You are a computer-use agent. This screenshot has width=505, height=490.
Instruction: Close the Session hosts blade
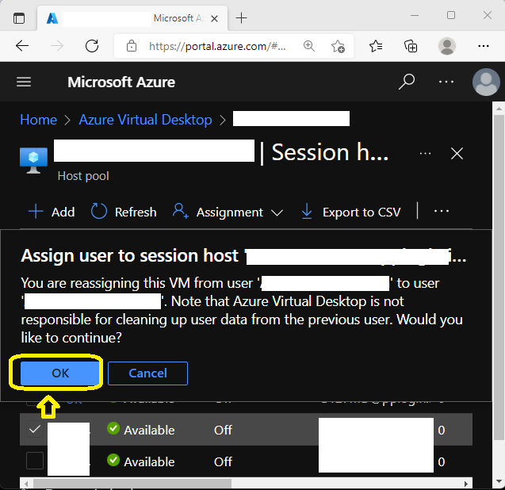tap(457, 153)
